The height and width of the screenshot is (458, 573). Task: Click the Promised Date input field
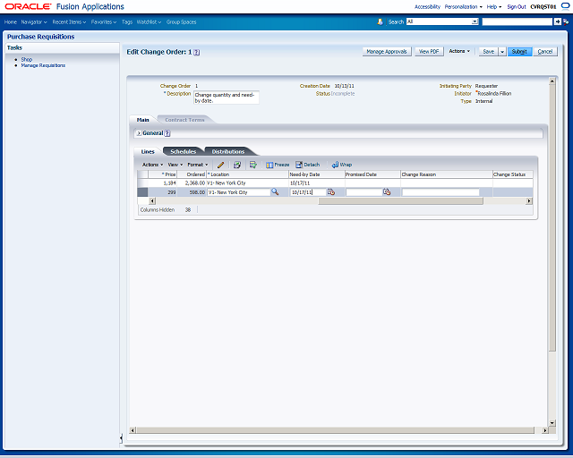coord(363,192)
